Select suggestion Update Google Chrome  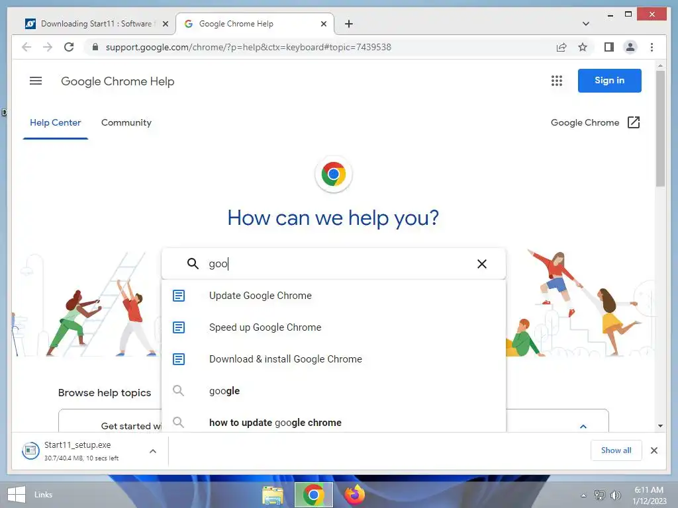click(334, 296)
